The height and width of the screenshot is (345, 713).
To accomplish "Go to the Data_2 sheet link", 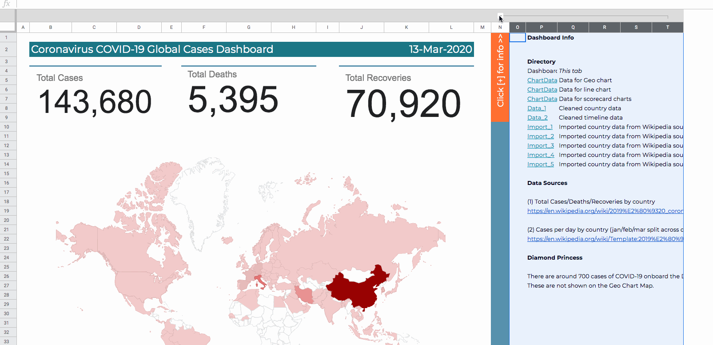I will [x=537, y=118].
